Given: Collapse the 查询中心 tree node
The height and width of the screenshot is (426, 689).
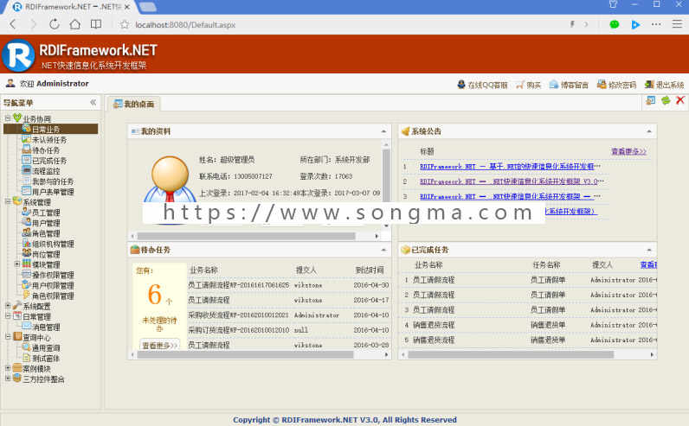Looking at the screenshot, I should point(8,337).
